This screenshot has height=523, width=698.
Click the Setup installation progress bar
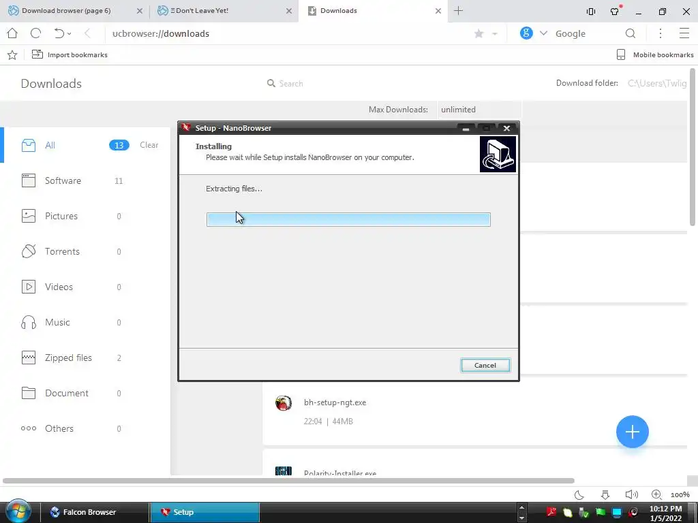(348, 220)
